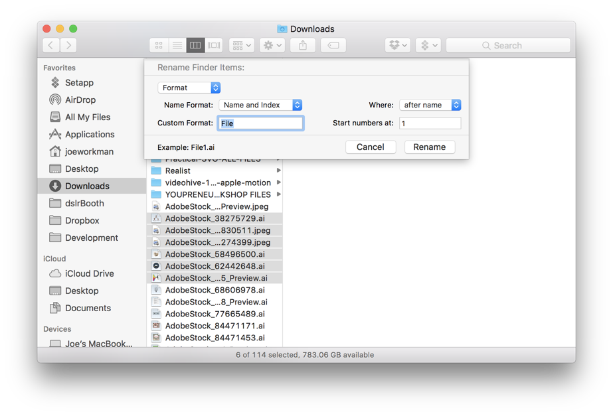Select AdobeStock_84471453.ai file

(x=215, y=338)
